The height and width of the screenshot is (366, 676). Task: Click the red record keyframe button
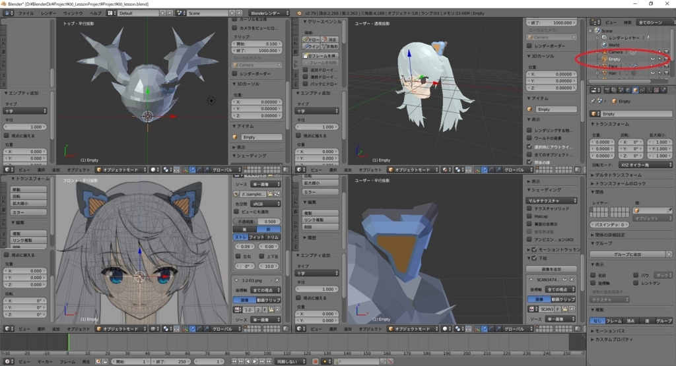pos(315,361)
